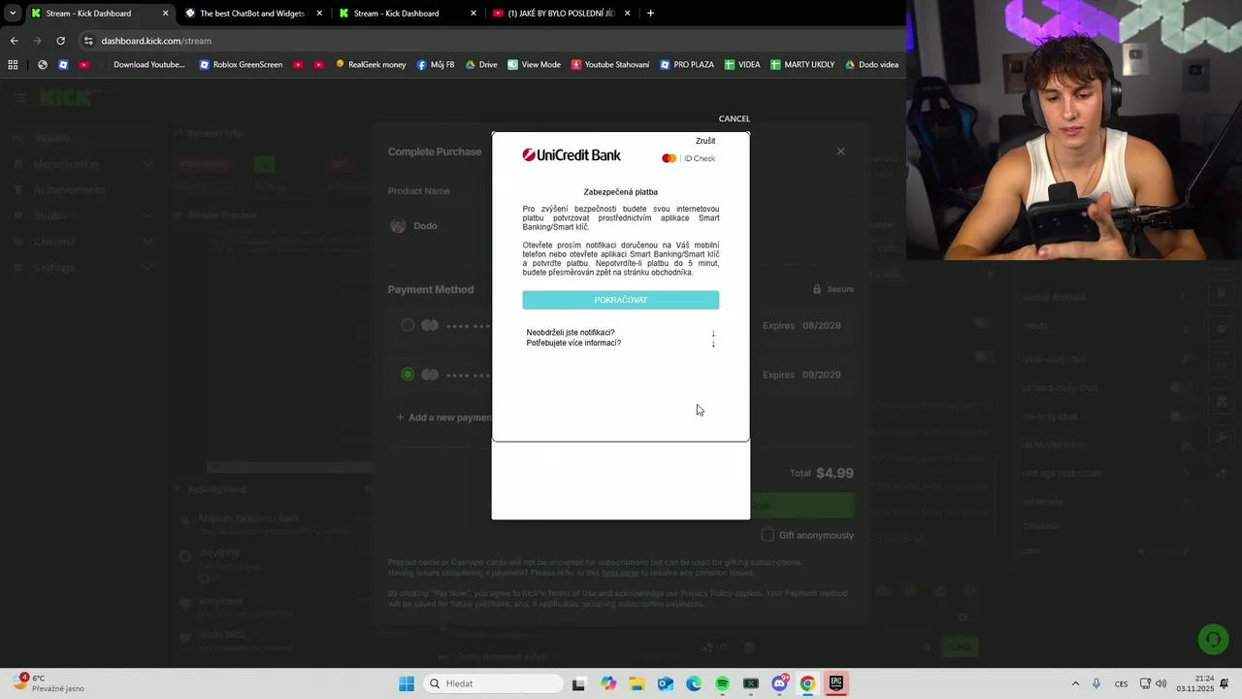Screen dimensions: 1242x699
Task: Open Discord from the taskbar
Action: pos(779,683)
